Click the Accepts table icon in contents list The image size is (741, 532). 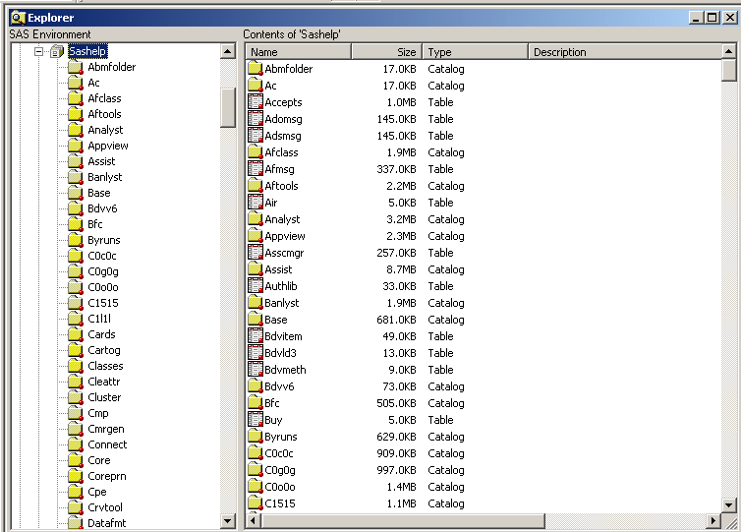[x=256, y=102]
